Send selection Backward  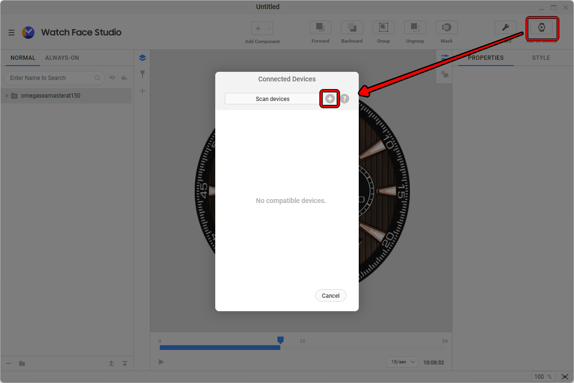point(352,27)
